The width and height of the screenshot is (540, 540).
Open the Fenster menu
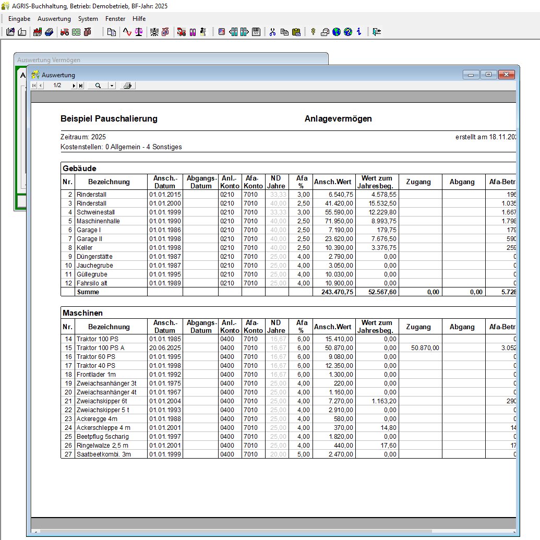click(115, 19)
